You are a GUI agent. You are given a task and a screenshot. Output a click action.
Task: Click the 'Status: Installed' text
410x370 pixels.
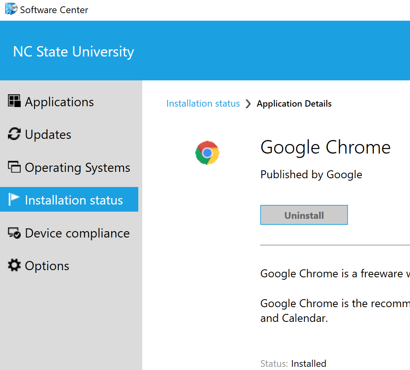pyautogui.click(x=293, y=363)
